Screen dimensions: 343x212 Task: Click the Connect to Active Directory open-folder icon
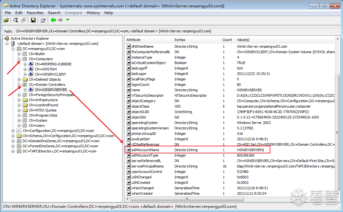(6, 20)
